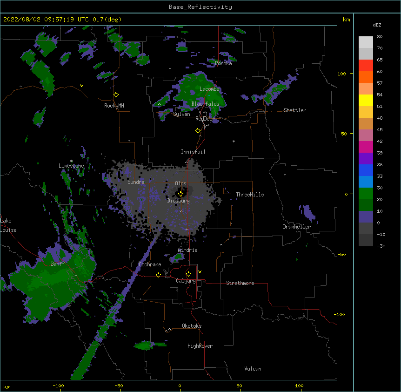Click the yellow diamond marker below RedDeer
The height and width of the screenshot is (392, 401).
click(198, 131)
